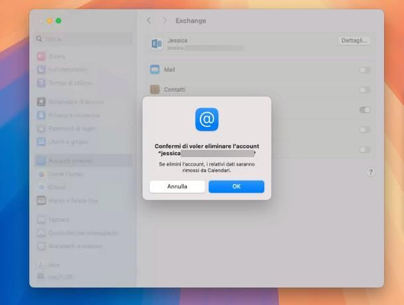Screen dimensions: 404x305
Task: Open help with the question mark button
Action: [370, 172]
